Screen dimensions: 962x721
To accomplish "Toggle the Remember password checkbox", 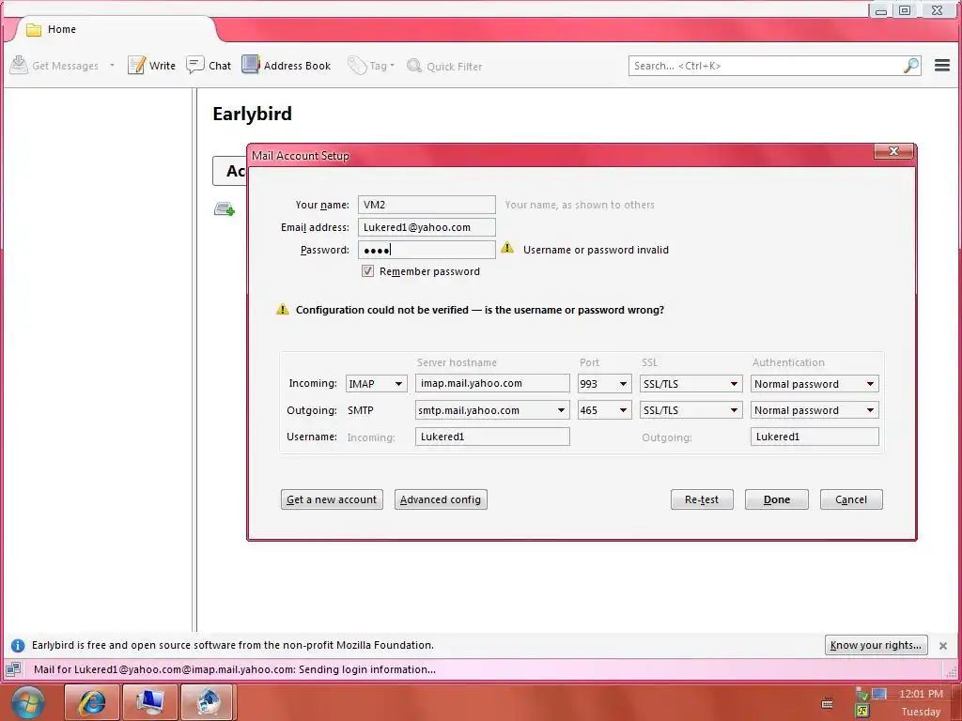I will (x=367, y=271).
